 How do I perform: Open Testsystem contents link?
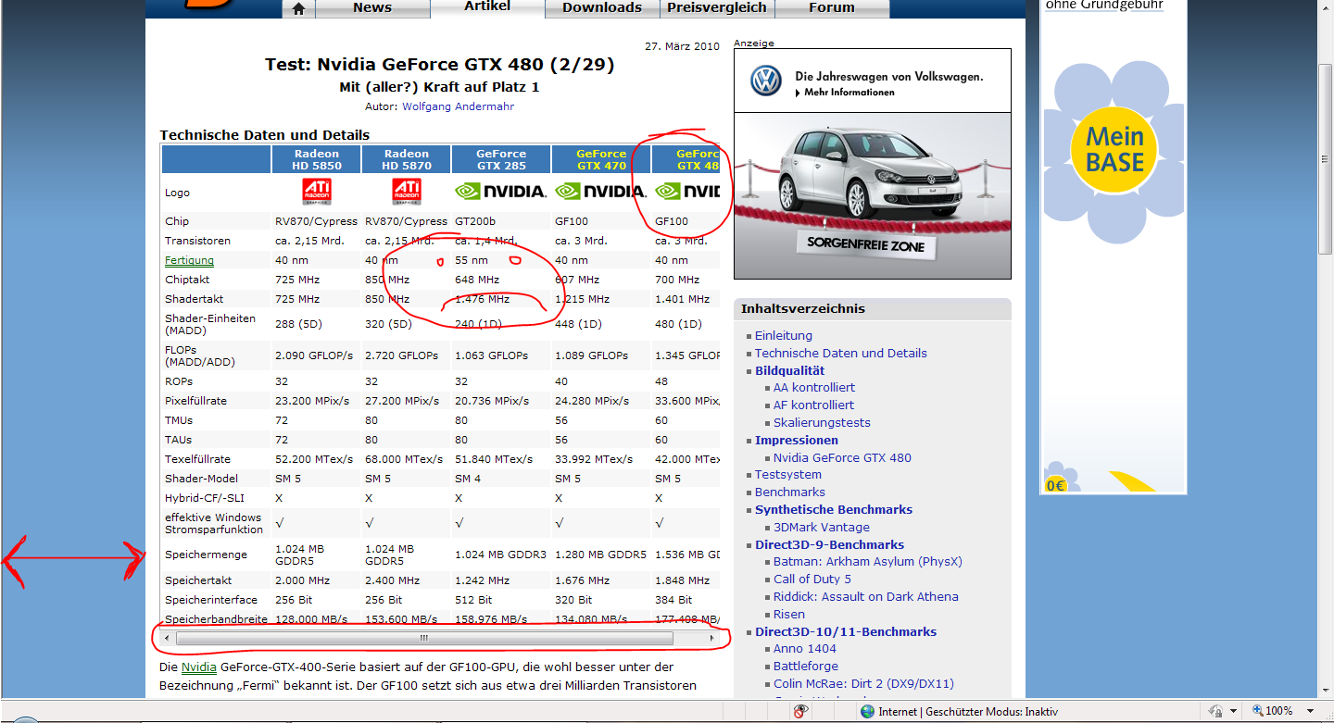pos(787,475)
